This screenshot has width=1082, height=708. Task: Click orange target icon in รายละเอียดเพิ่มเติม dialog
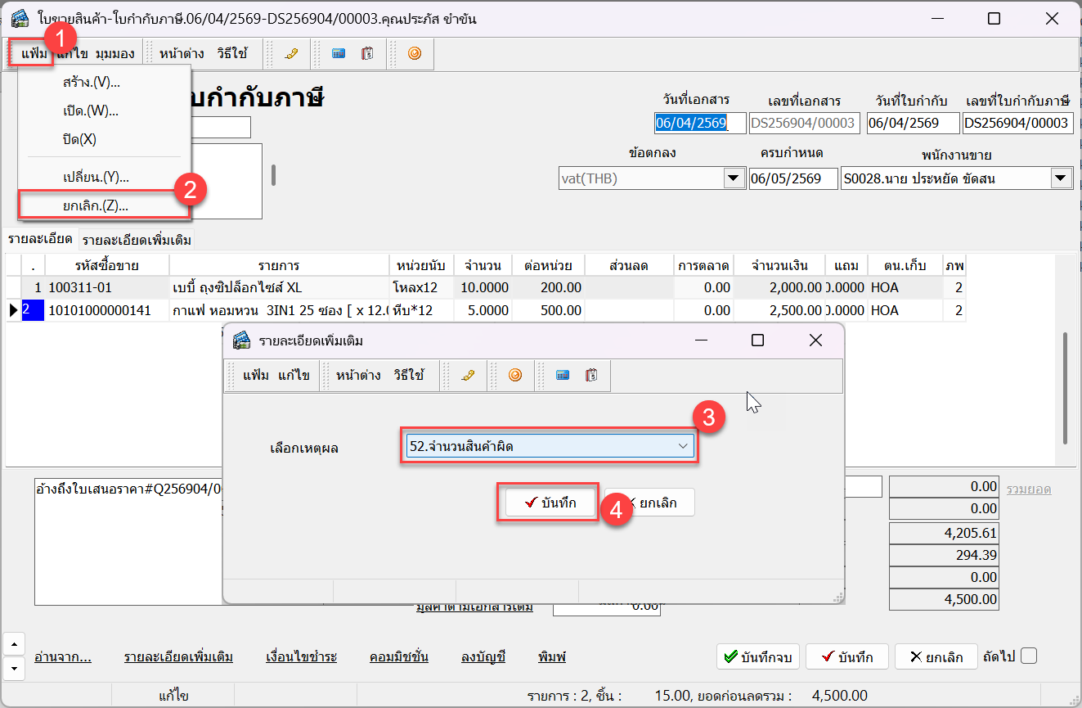pos(515,376)
